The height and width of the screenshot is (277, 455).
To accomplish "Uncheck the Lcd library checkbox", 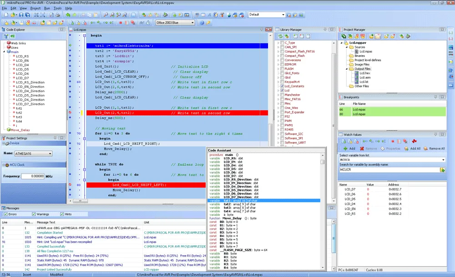I will tap(282, 90).
